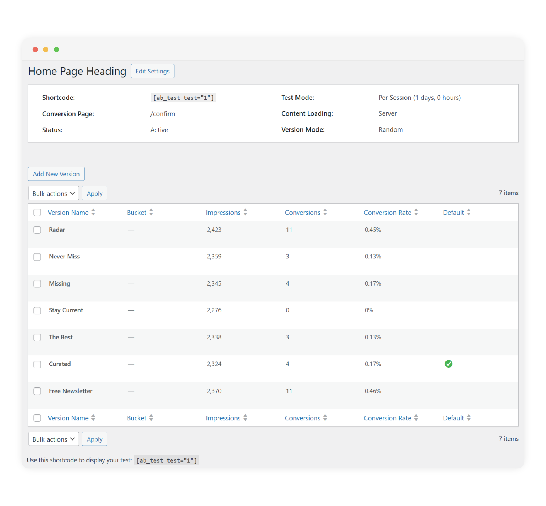Sort by Conversion Rate in the footer
This screenshot has width=546, height=506.
[x=387, y=418]
